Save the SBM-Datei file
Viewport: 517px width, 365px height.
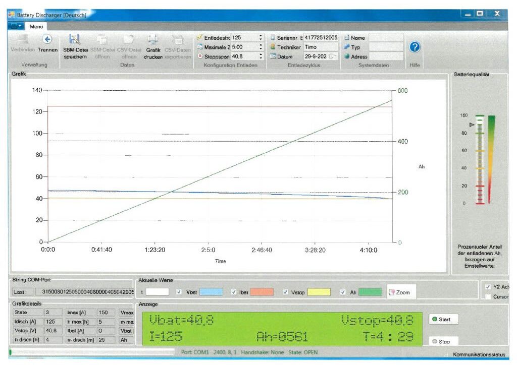point(75,47)
